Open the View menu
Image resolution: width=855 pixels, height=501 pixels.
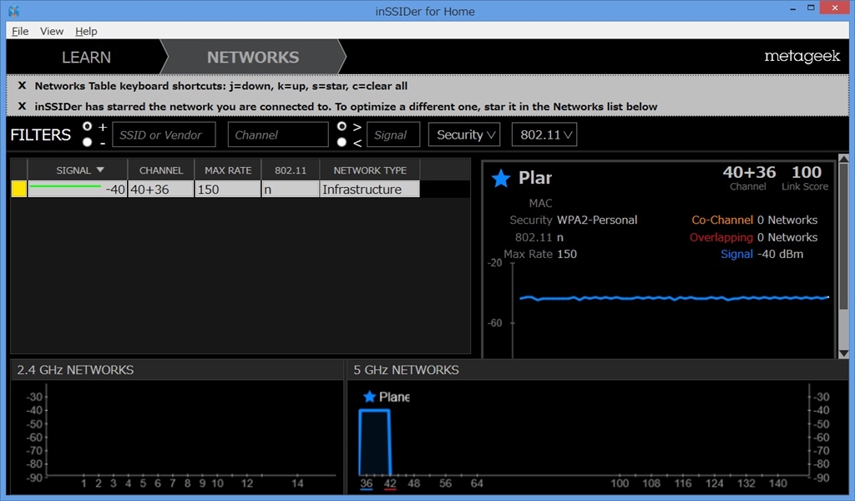[51, 31]
